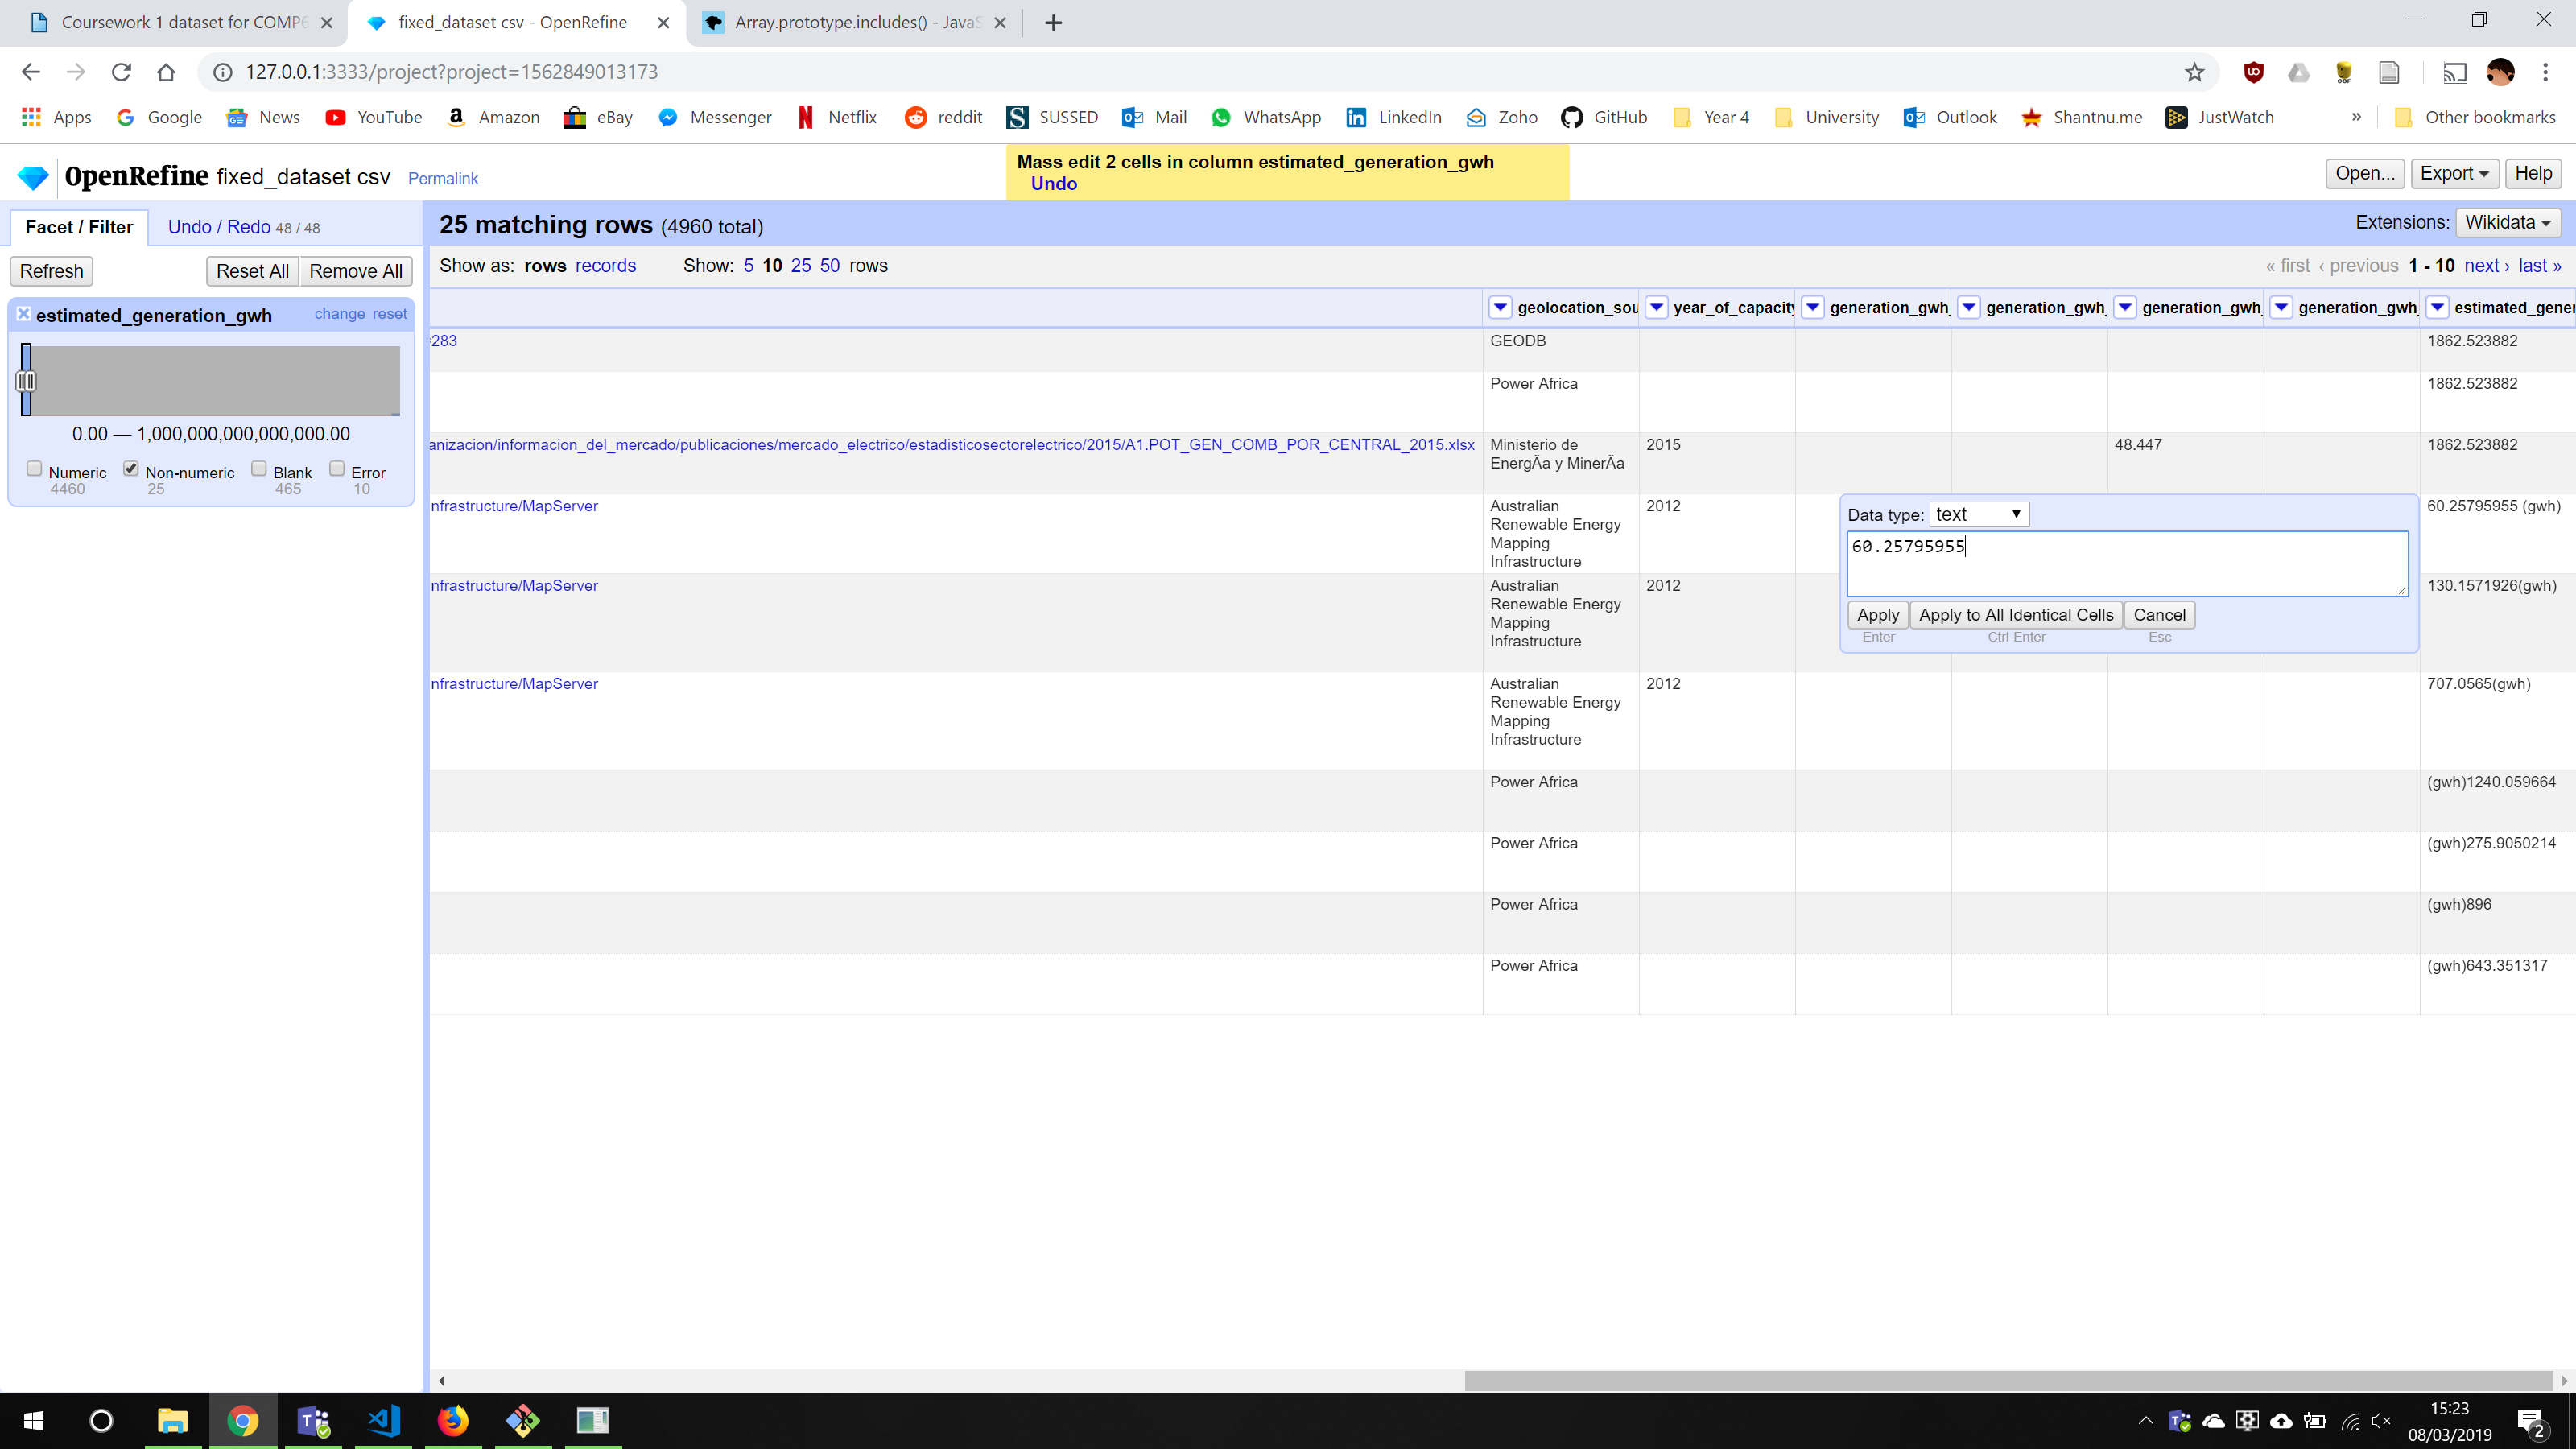Enable the Numeric checkbox in the facet

(x=35, y=468)
